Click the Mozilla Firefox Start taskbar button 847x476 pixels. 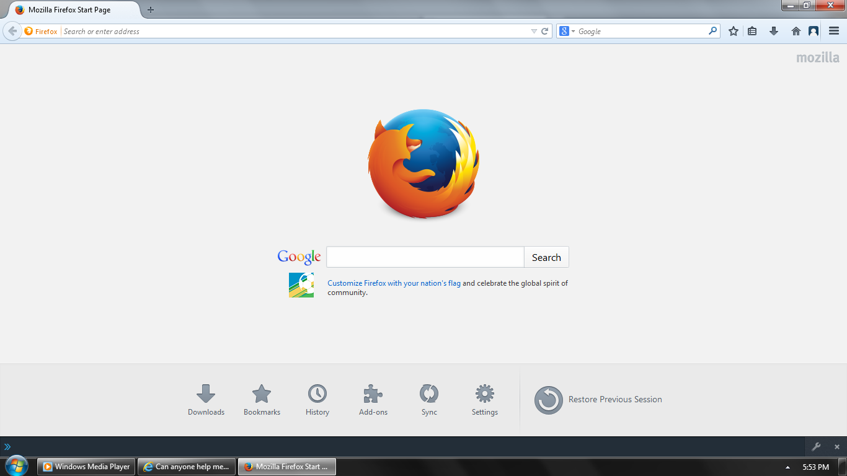tap(287, 467)
